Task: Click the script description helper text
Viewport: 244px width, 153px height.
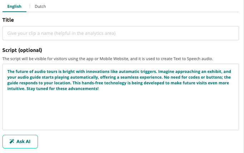Action: [108, 59]
